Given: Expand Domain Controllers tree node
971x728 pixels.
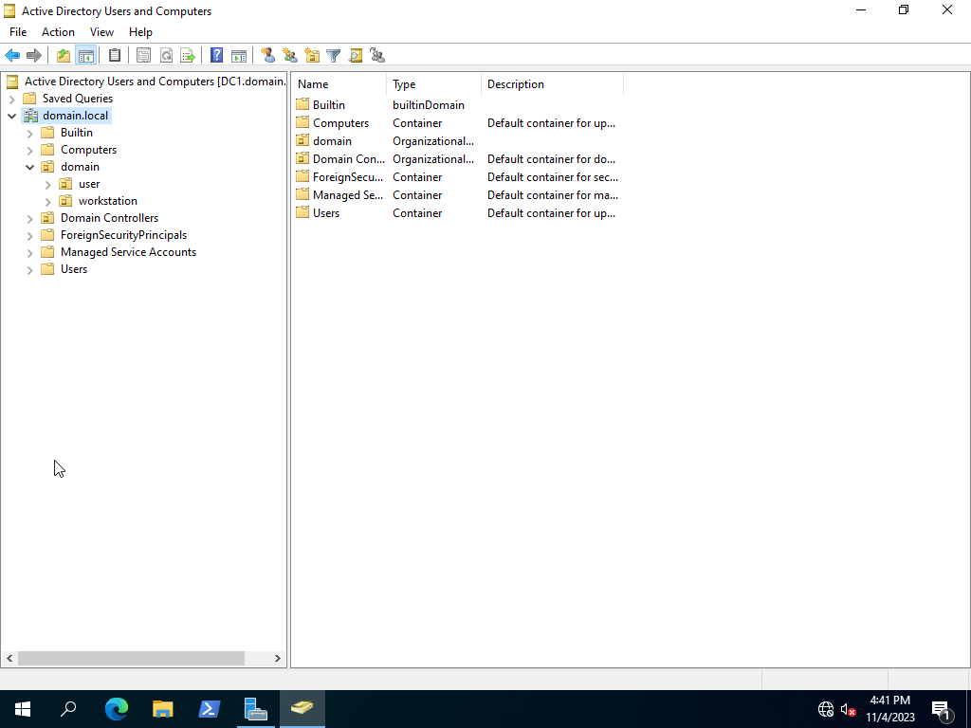Looking at the screenshot, I should 29,219.
